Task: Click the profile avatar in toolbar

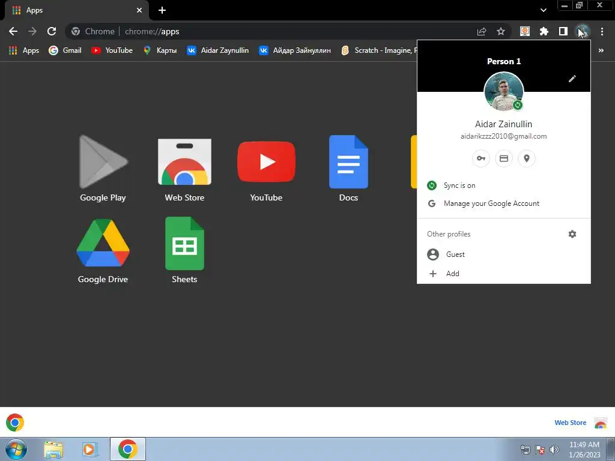Action: click(x=583, y=31)
